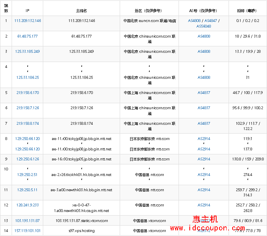Click the final hop IP 157.119.101.101
Image resolution: width=267 pixels, height=236 pixels.
(x=28, y=230)
